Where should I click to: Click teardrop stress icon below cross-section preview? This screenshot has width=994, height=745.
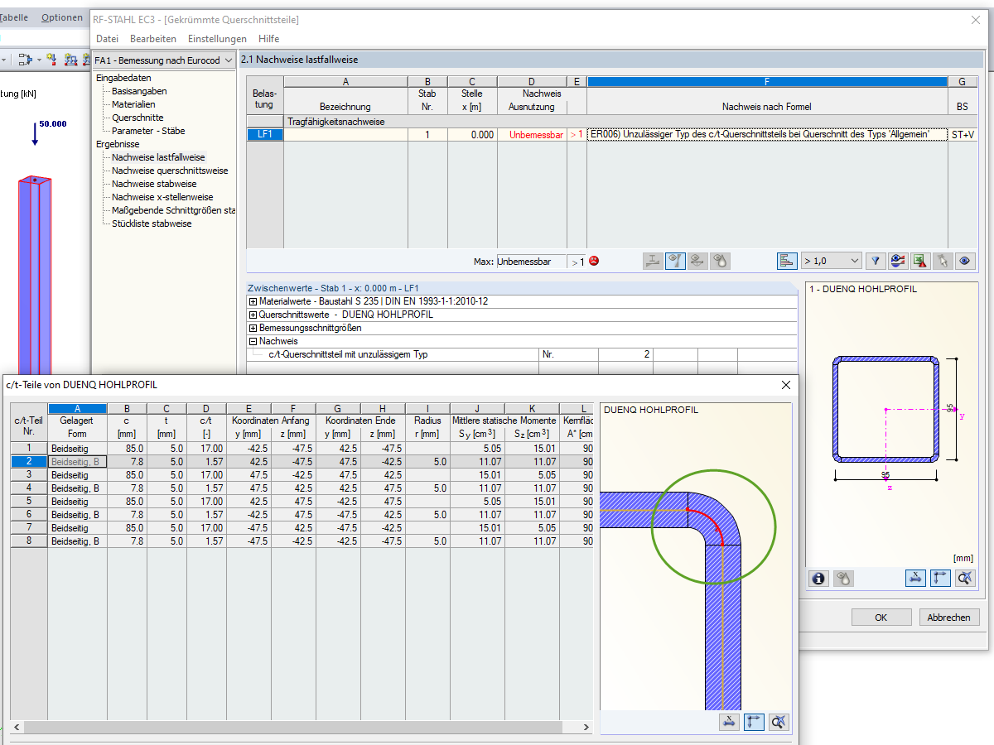click(x=843, y=579)
